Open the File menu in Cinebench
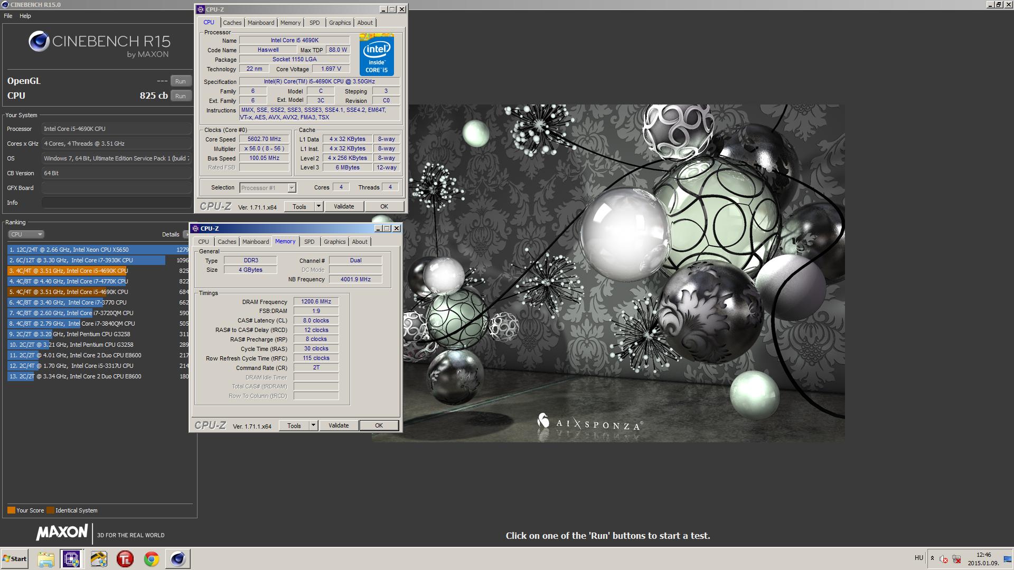This screenshot has height=570, width=1014. click(8, 16)
